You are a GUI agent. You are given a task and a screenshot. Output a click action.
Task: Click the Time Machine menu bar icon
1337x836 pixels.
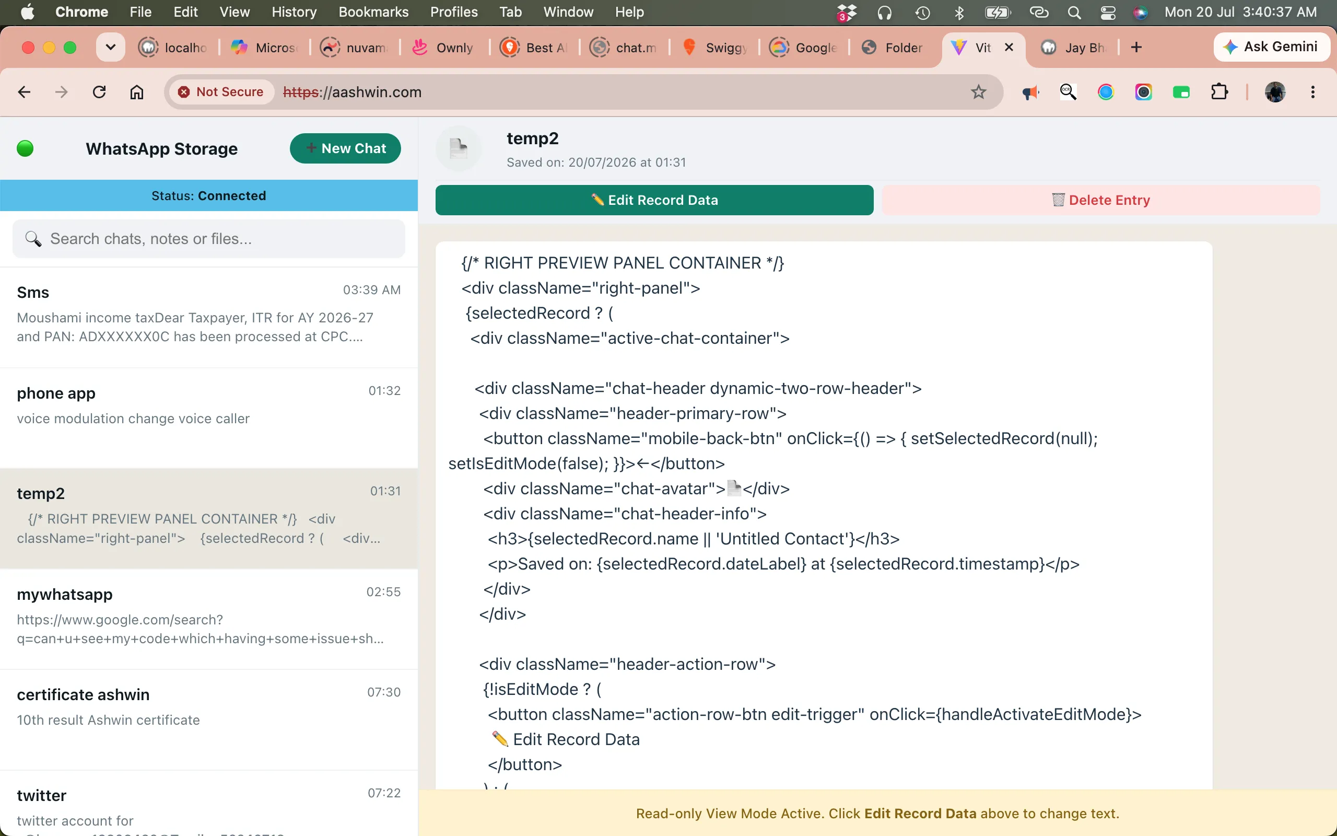[922, 12]
